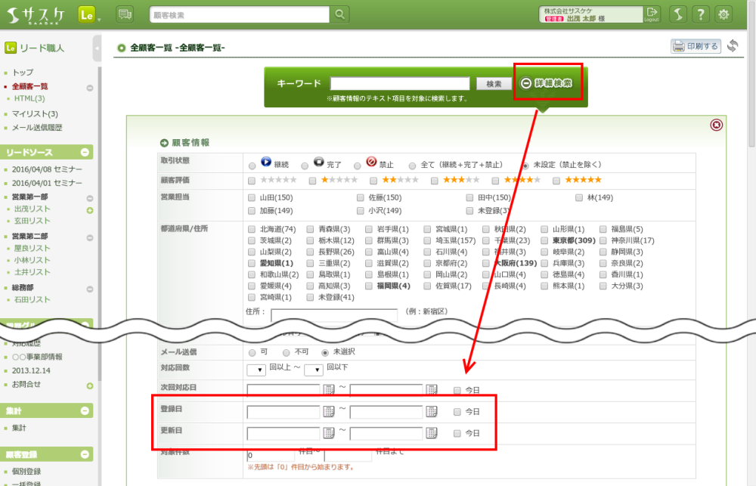756x486 pixels.
Task: Click the refresh arrows icon beside the 印刷する button
Action: coord(732,46)
